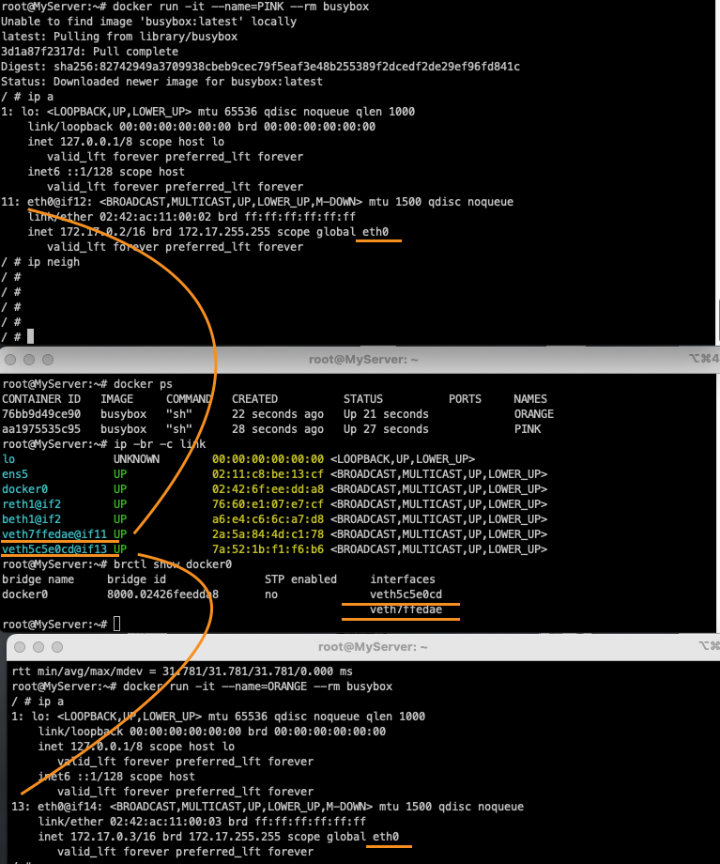
Task: Click the cursor at middle terminal's last prompt
Action: [116, 624]
